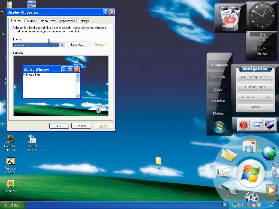Open the control panel icon in circular dock
Screen dimensions: 279x209
pos(223,172)
